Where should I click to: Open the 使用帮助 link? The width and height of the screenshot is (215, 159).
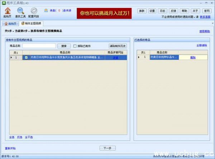(x=204, y=31)
